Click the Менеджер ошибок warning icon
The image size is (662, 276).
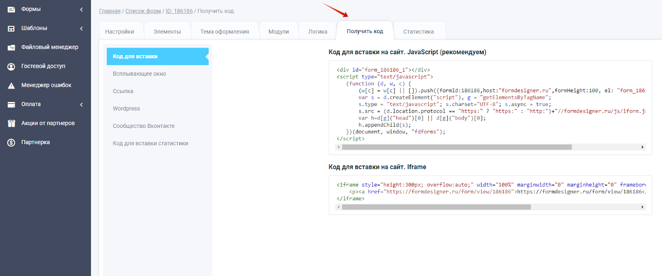pos(11,85)
